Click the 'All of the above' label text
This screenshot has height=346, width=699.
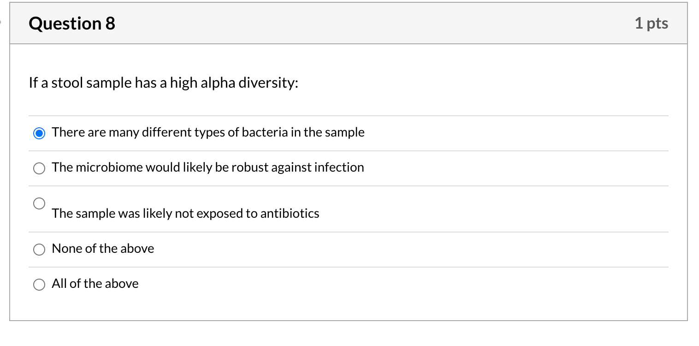(95, 284)
